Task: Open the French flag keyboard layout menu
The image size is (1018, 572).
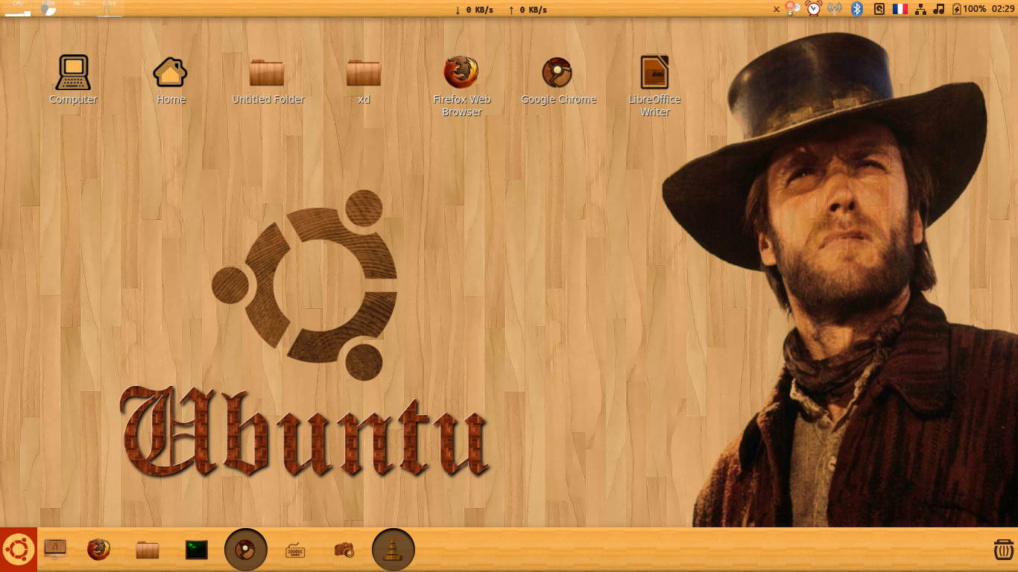Action: pyautogui.click(x=900, y=9)
